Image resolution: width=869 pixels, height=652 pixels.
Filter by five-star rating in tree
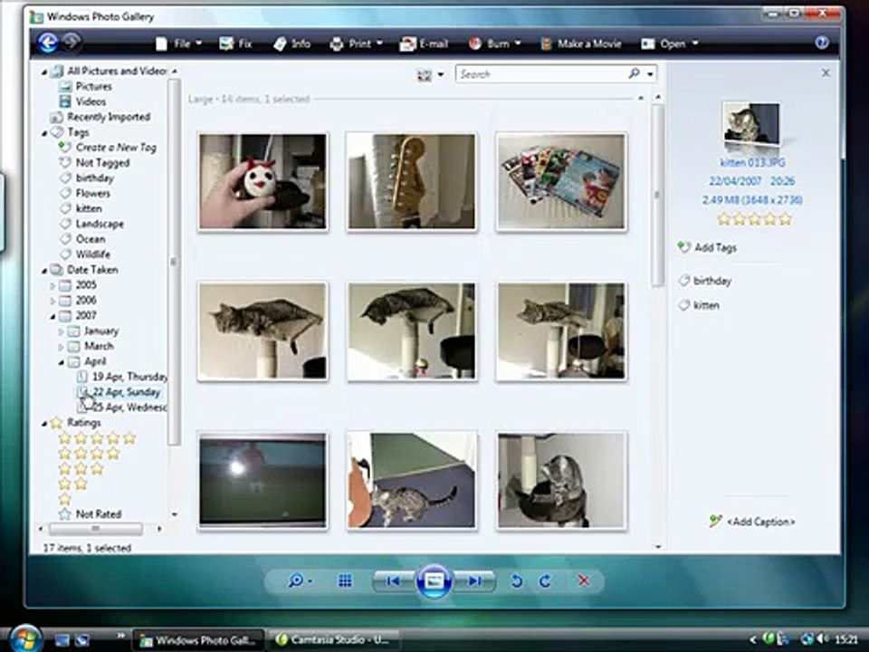(x=98, y=438)
